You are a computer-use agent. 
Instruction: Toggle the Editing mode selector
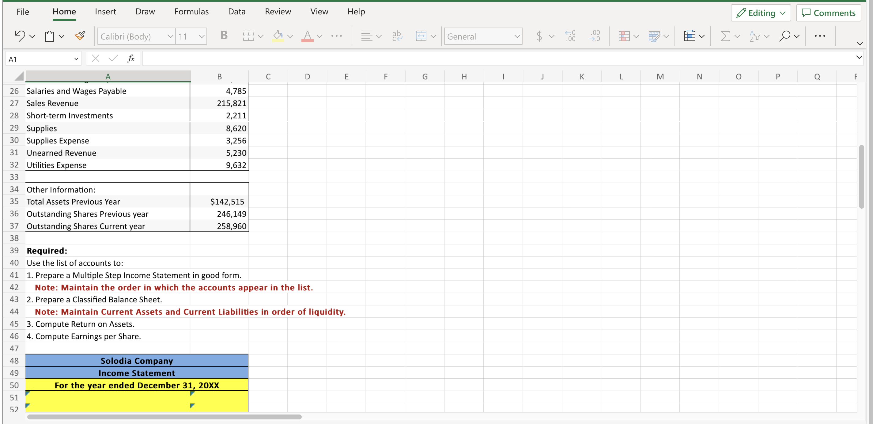(761, 13)
